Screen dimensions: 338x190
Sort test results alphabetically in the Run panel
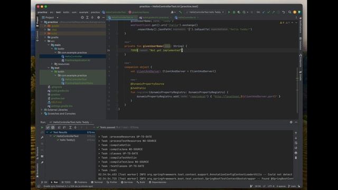[59, 128]
